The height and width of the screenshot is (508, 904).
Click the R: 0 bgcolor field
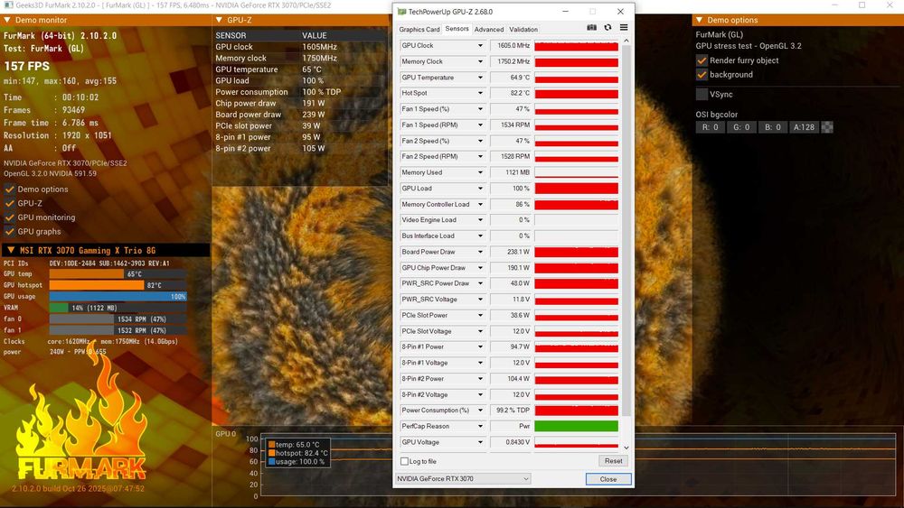[x=711, y=127]
